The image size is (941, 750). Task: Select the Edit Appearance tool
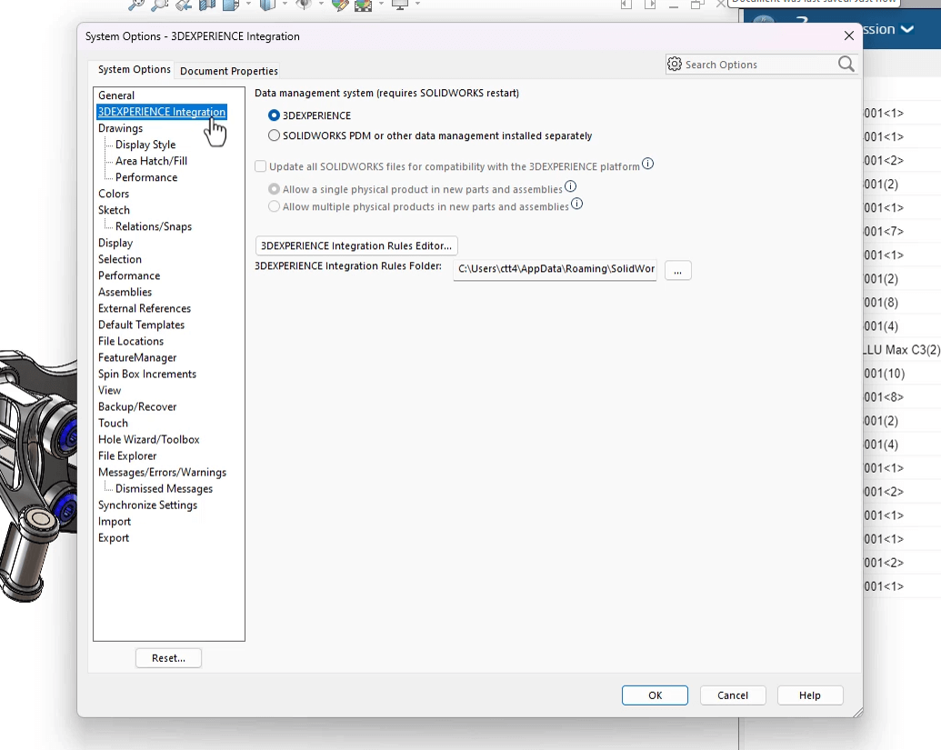point(340,5)
